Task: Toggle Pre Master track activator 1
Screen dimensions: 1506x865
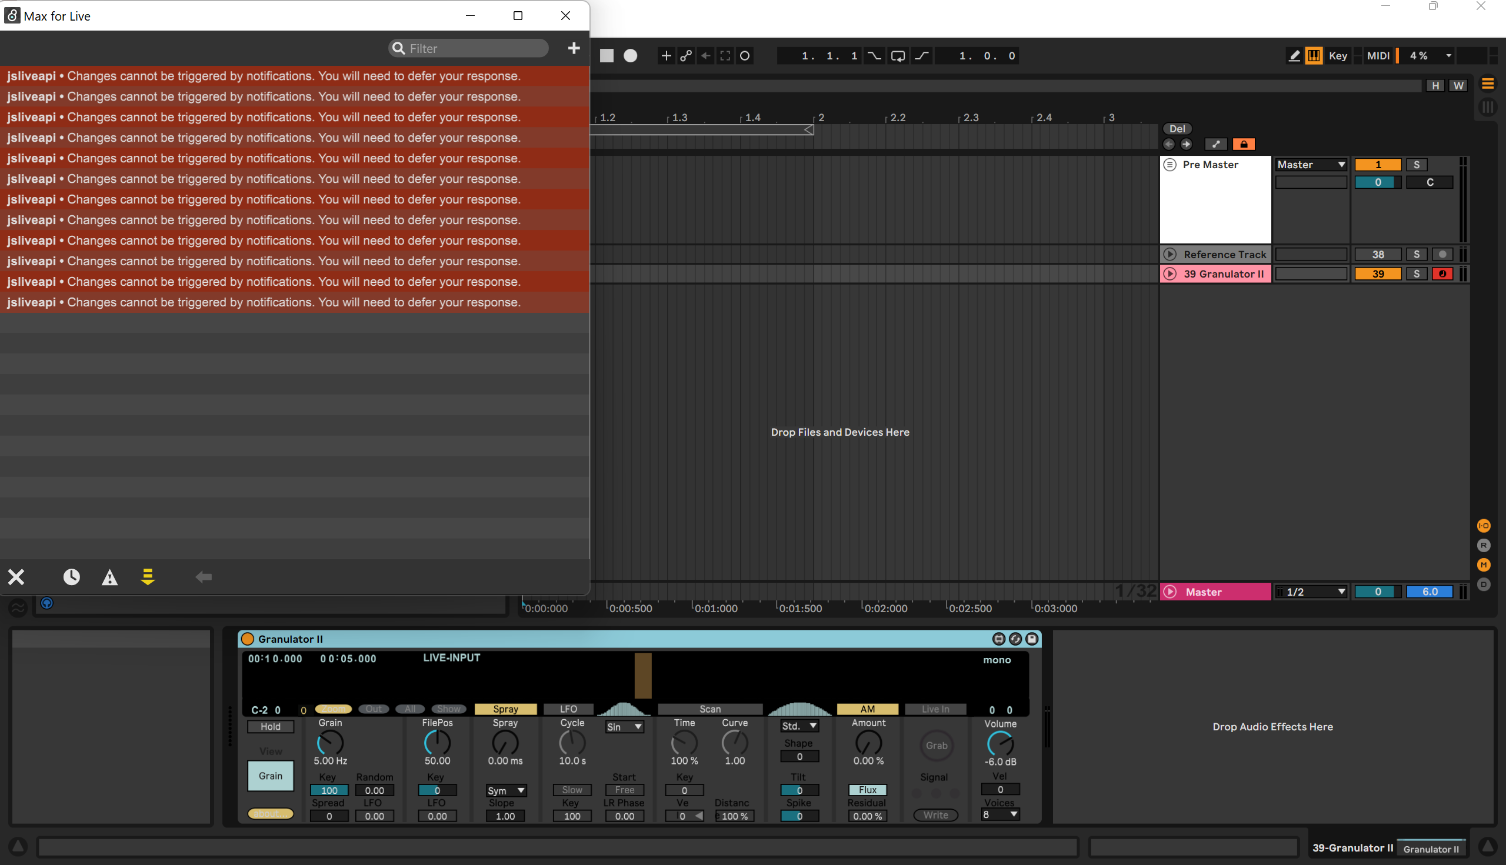Action: (x=1378, y=165)
